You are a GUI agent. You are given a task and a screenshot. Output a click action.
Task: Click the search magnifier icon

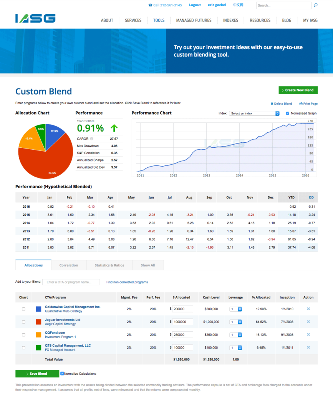316,5
